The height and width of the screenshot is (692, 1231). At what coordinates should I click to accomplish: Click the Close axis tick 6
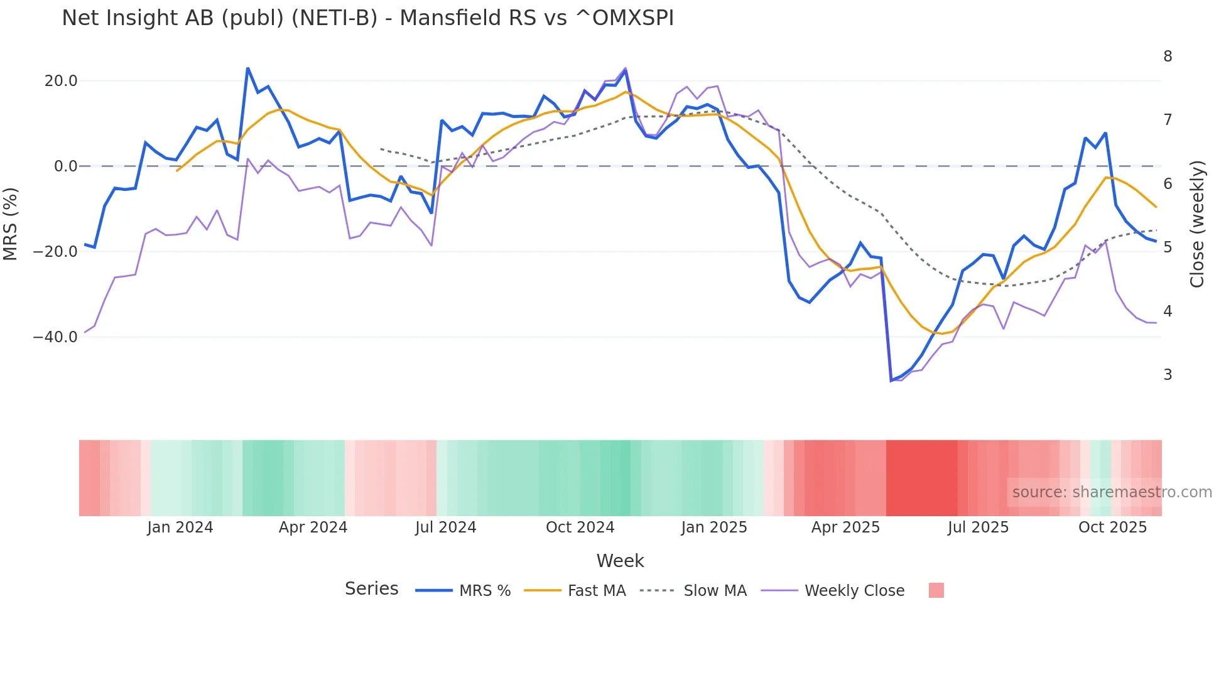click(1168, 184)
